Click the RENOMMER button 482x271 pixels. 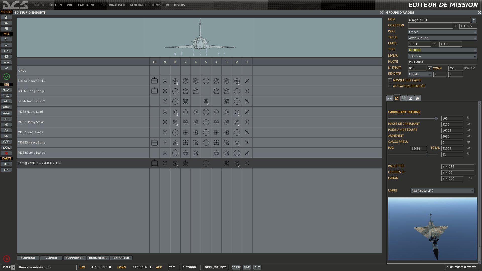click(98, 258)
